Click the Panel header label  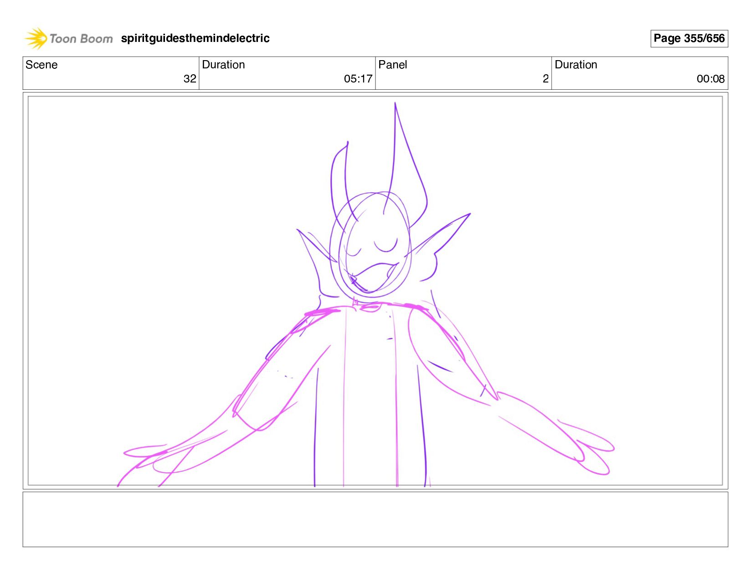[x=392, y=65]
